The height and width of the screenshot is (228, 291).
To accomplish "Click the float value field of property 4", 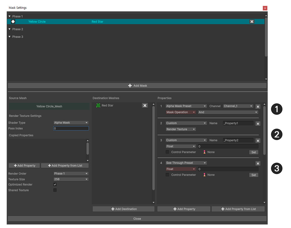I will point(228,169).
